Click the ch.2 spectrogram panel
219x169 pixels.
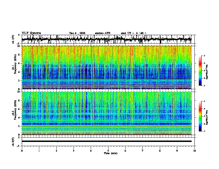click(107, 113)
